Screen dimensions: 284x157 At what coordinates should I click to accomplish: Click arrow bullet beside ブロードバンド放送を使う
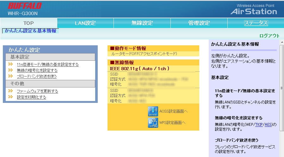pyautogui.click(x=10, y=76)
